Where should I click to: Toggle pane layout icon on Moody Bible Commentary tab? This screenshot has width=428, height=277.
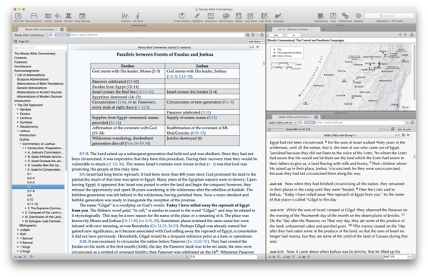[62, 29]
